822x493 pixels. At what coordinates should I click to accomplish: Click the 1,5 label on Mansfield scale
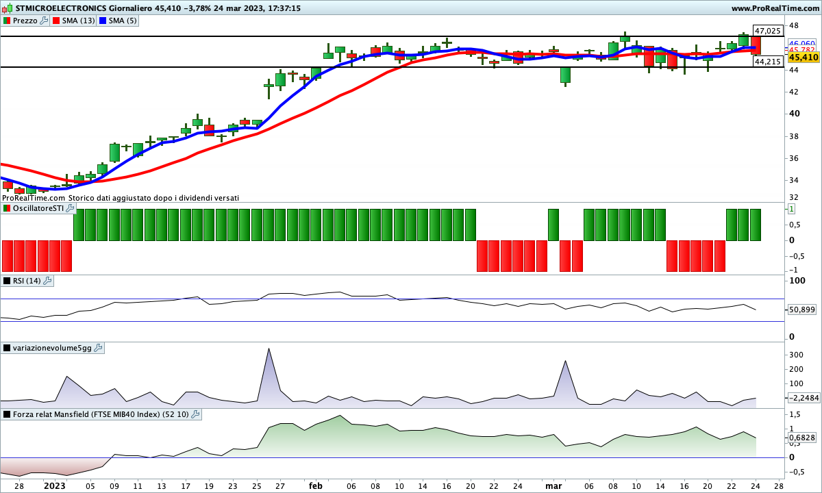click(794, 415)
